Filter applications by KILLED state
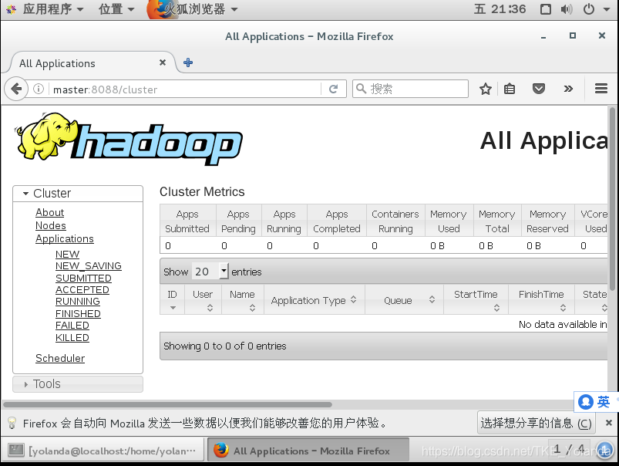 [72, 338]
